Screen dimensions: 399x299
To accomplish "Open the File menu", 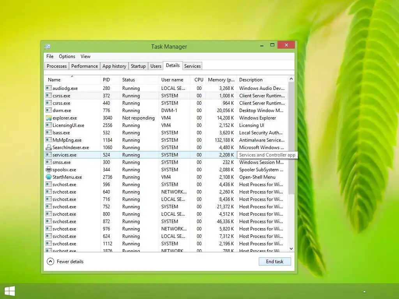I will pos(50,56).
